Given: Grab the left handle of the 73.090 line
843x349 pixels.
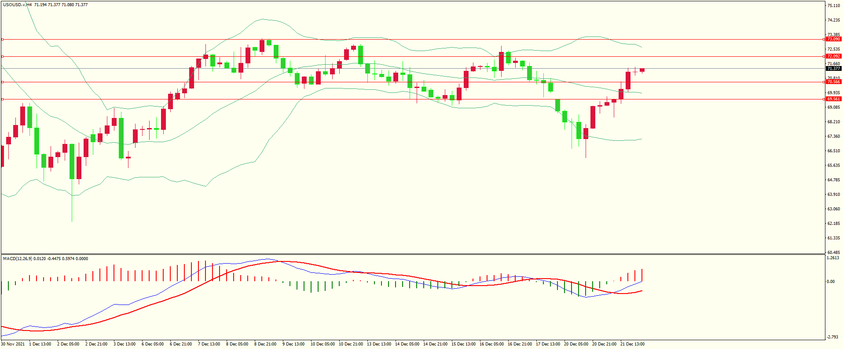Looking at the screenshot, I should click(x=2, y=39).
